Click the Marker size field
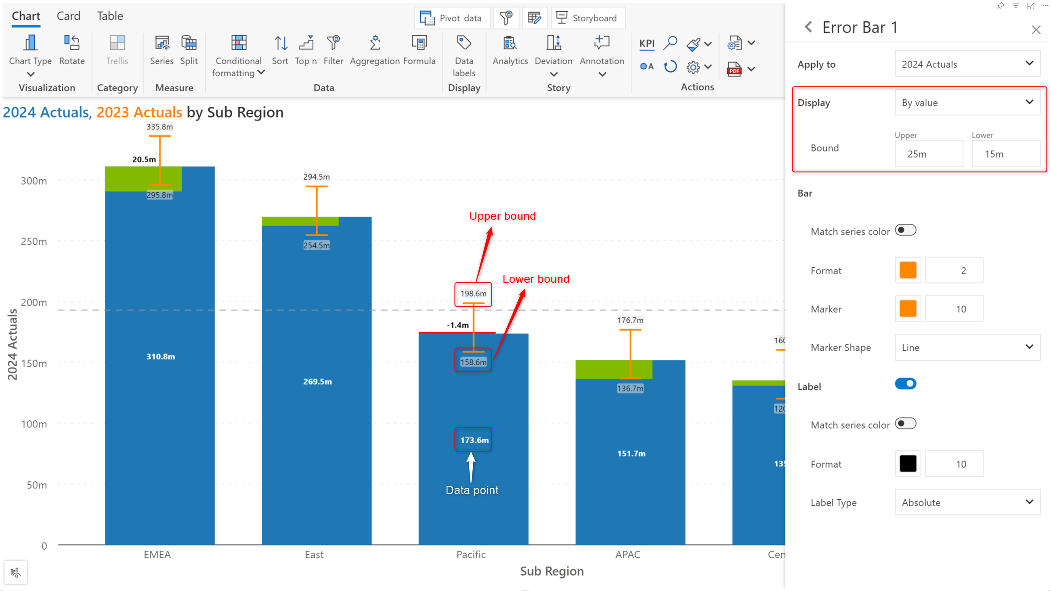The width and height of the screenshot is (1051, 591). point(954,309)
